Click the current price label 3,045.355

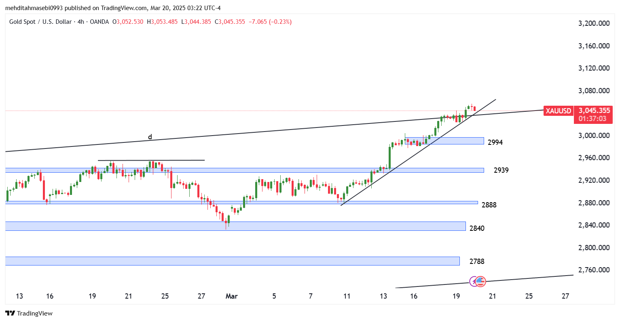594,111
